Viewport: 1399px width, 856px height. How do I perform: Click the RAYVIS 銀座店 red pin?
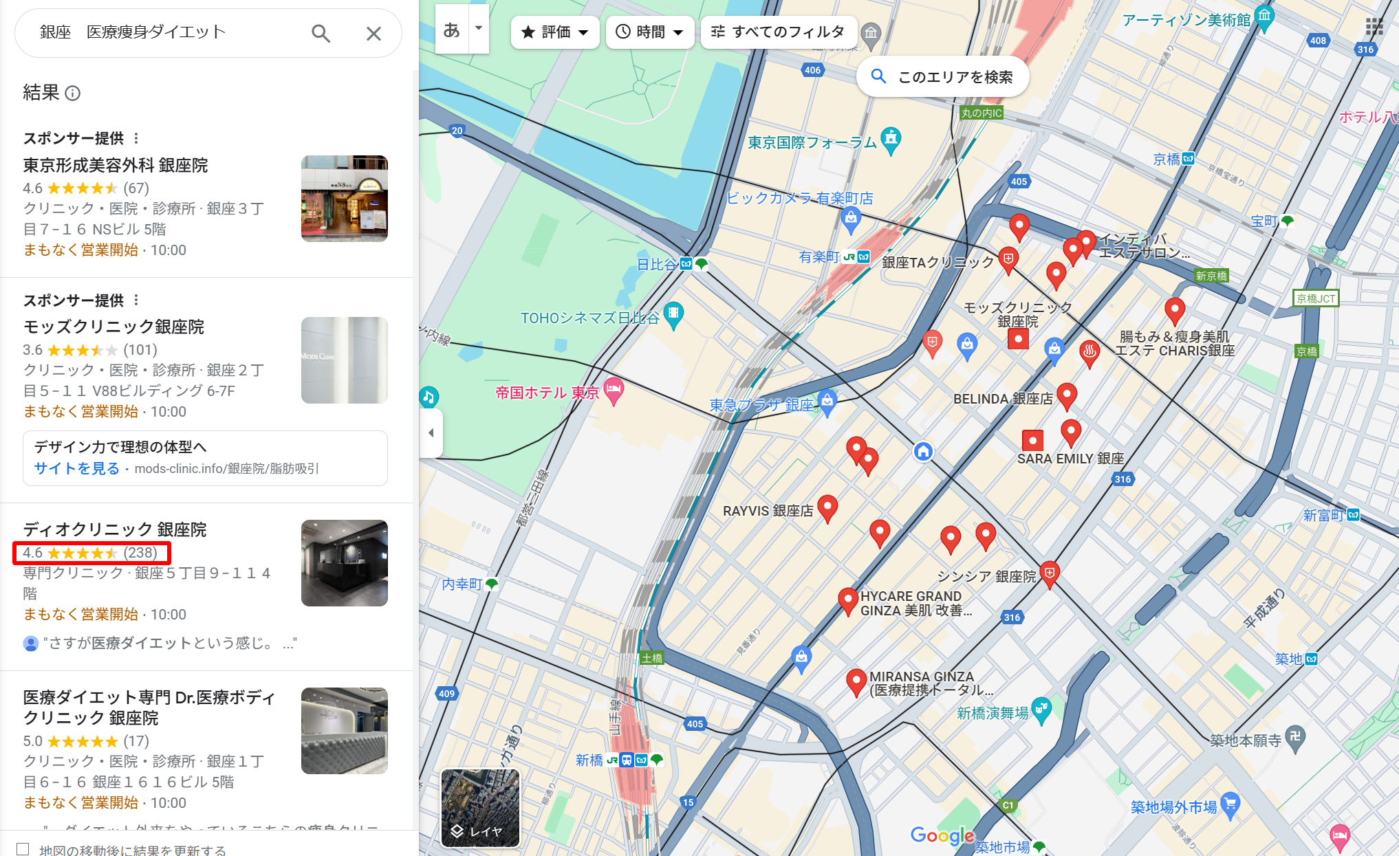pyautogui.click(x=828, y=508)
